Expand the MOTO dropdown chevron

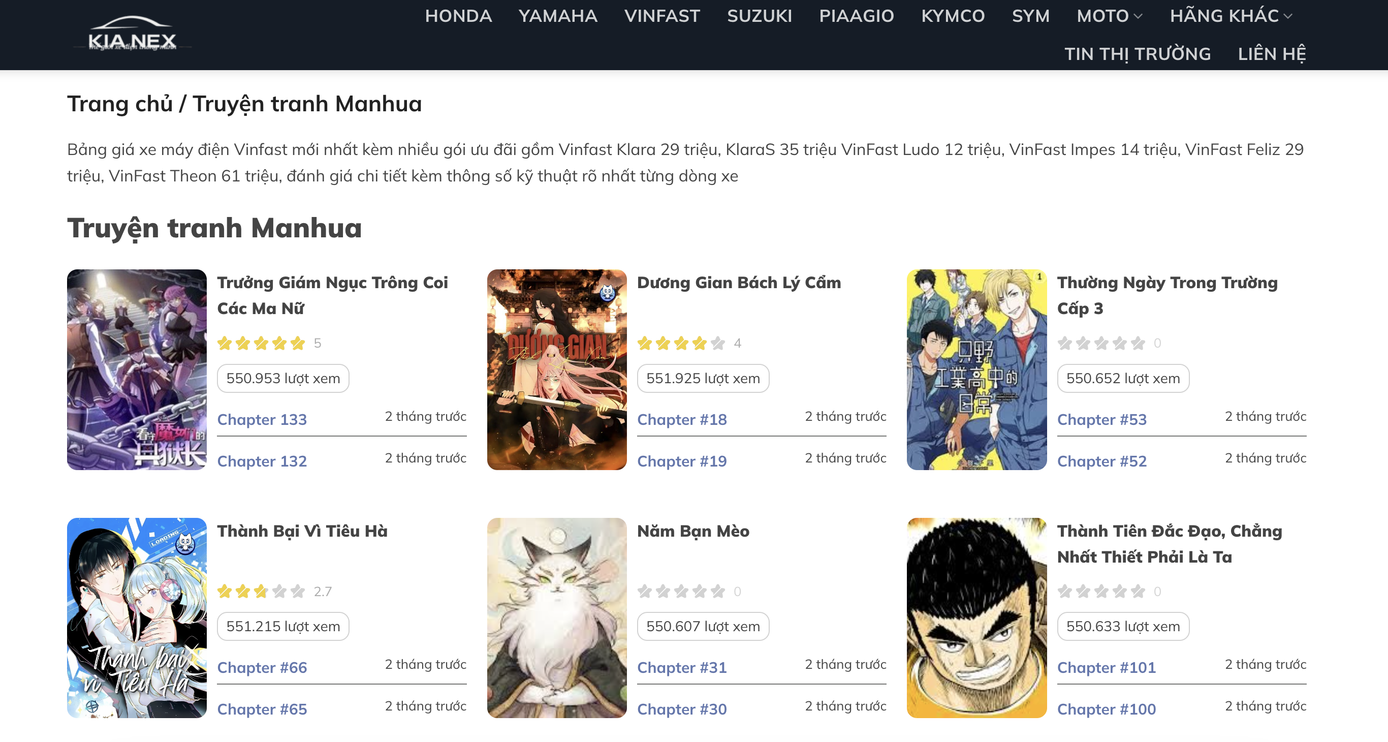point(1138,16)
